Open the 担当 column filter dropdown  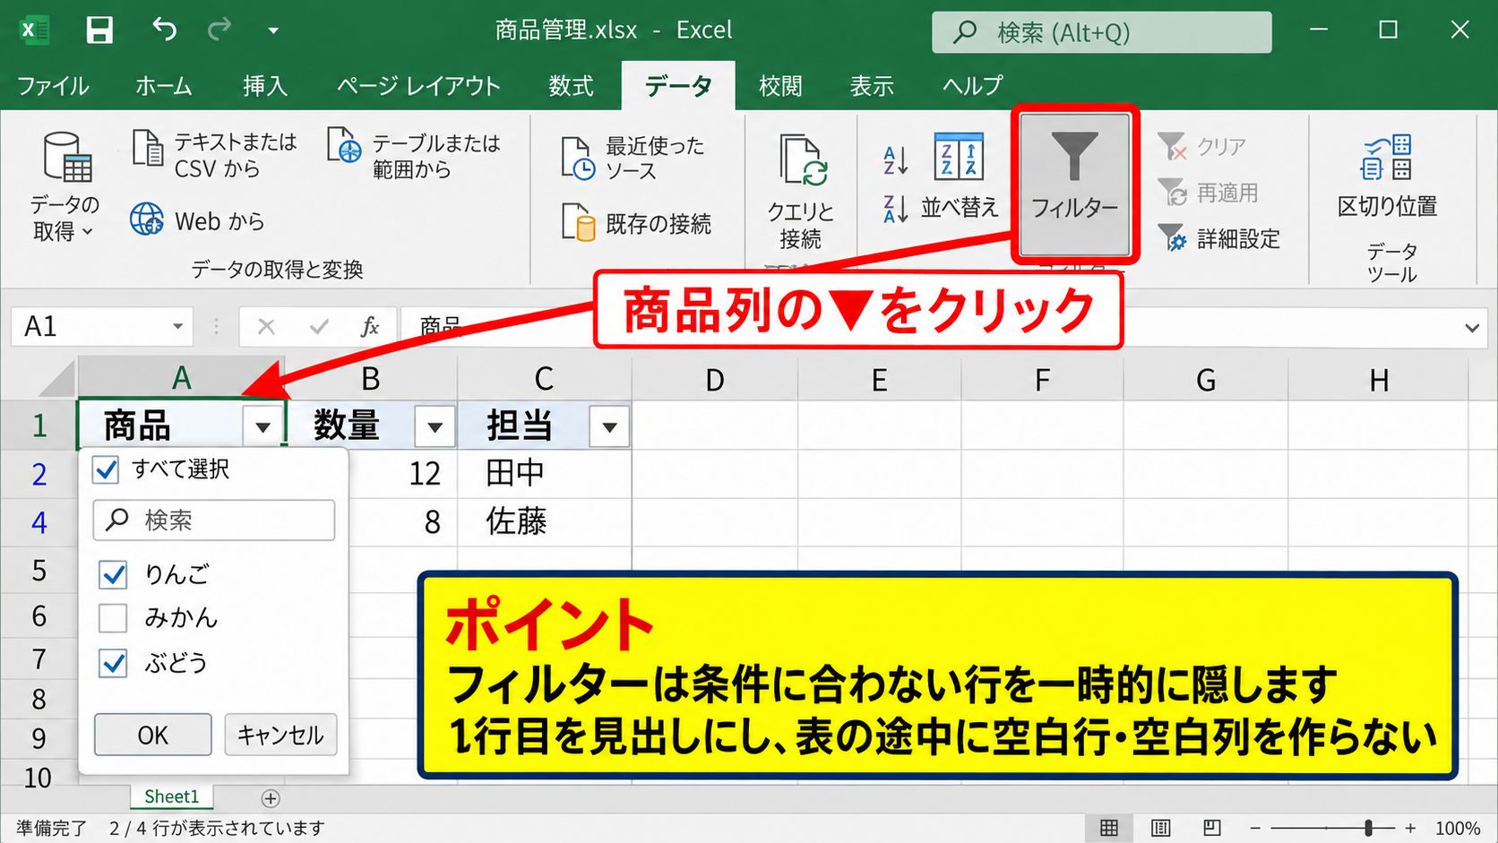click(x=610, y=427)
